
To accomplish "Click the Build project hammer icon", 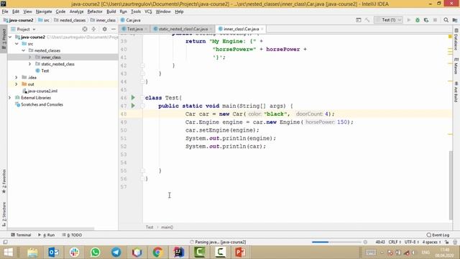I will (367, 20).
